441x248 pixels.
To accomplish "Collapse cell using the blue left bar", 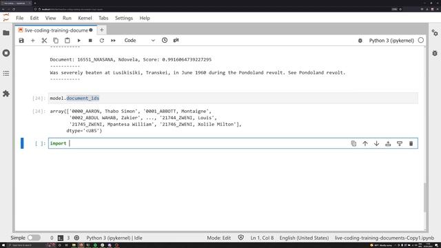I will pos(22,143).
